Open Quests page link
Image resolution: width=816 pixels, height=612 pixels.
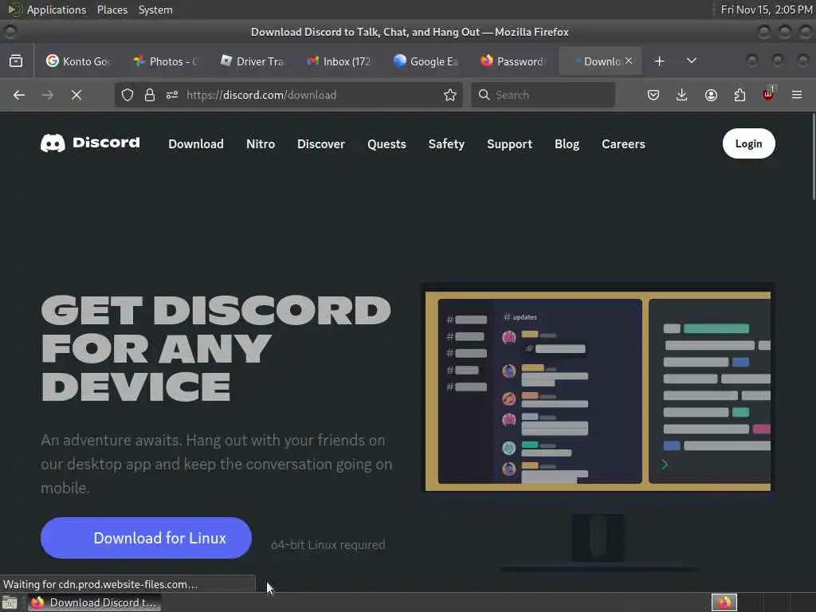pos(386,144)
